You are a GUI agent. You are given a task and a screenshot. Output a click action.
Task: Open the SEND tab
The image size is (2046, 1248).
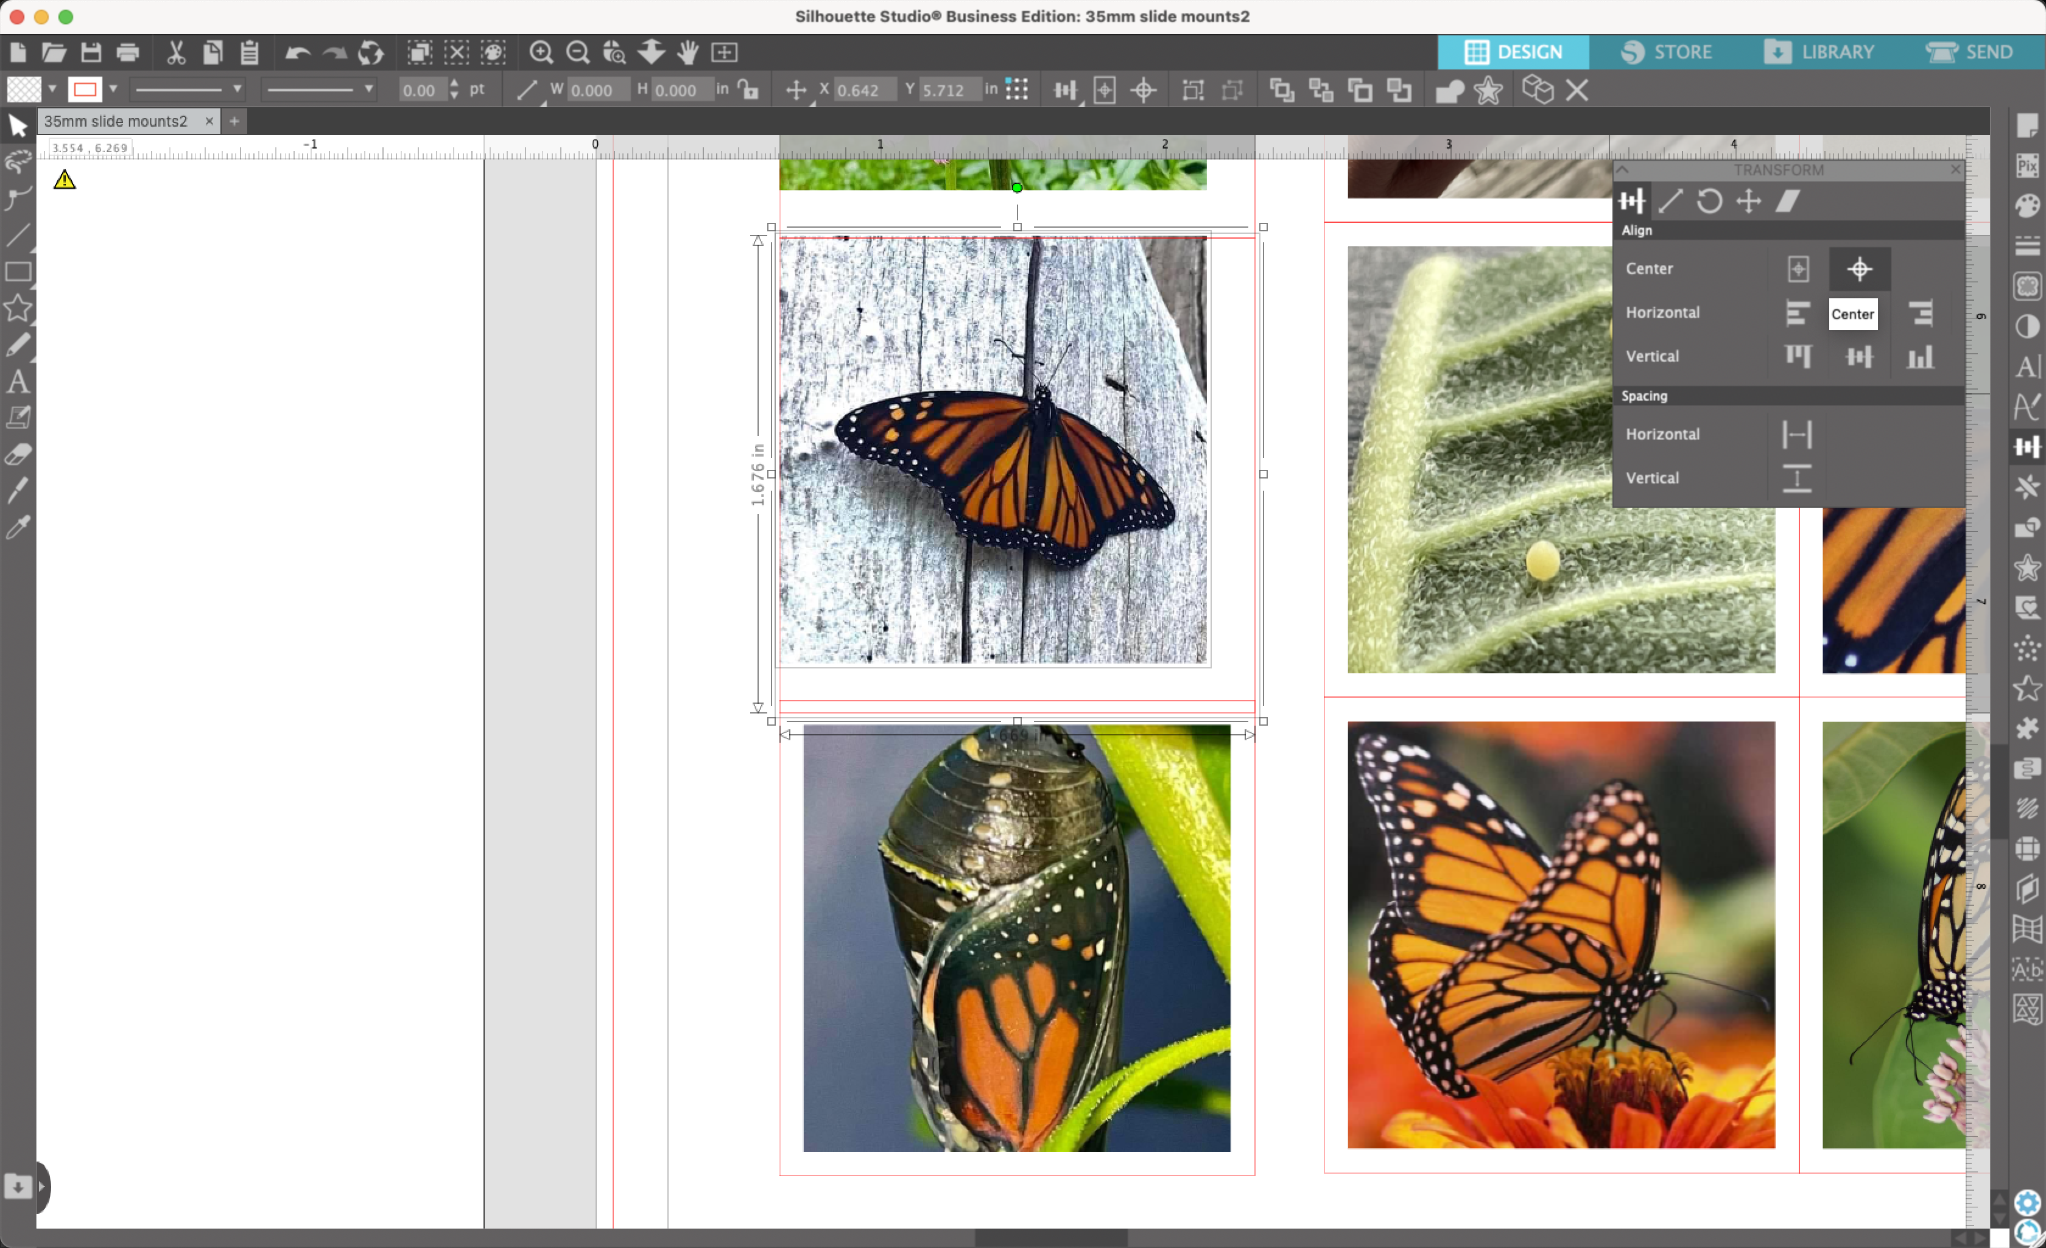click(x=1970, y=52)
